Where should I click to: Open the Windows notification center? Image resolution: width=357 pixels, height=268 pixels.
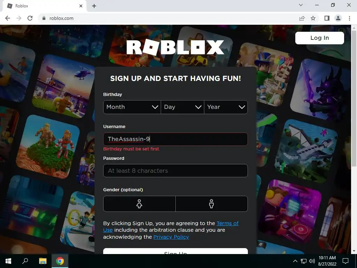(345, 261)
